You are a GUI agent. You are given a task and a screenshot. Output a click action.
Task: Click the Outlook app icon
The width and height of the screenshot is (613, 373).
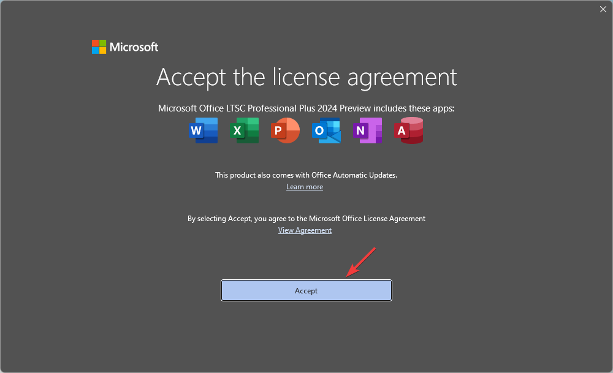(x=327, y=130)
